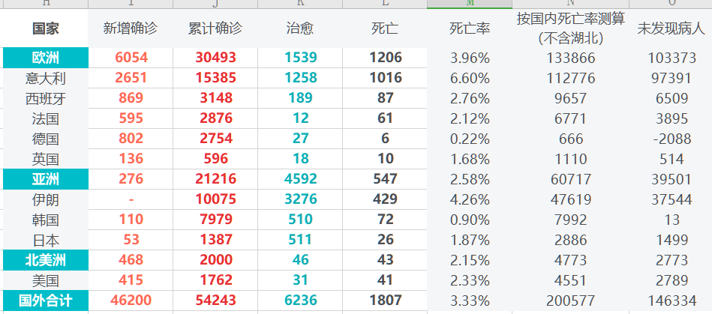Image resolution: width=712 pixels, height=314 pixels.
Task: Select the 按国内死亡率测算 header cell
Action: (571, 28)
